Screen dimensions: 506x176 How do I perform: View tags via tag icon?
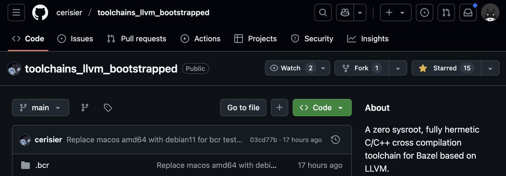pos(108,108)
